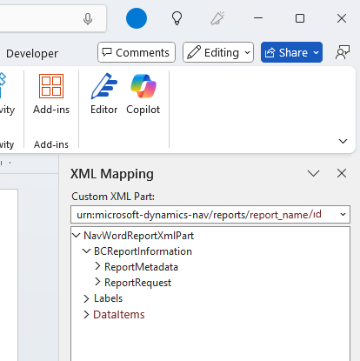Click the coming soon megaphone icon
This screenshot has width=360, height=361.
coord(217,18)
